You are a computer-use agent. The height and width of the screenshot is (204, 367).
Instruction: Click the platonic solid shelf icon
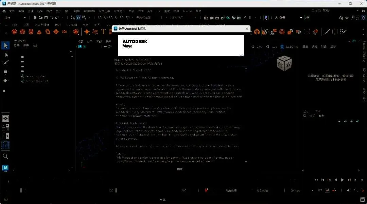coord(76,32)
